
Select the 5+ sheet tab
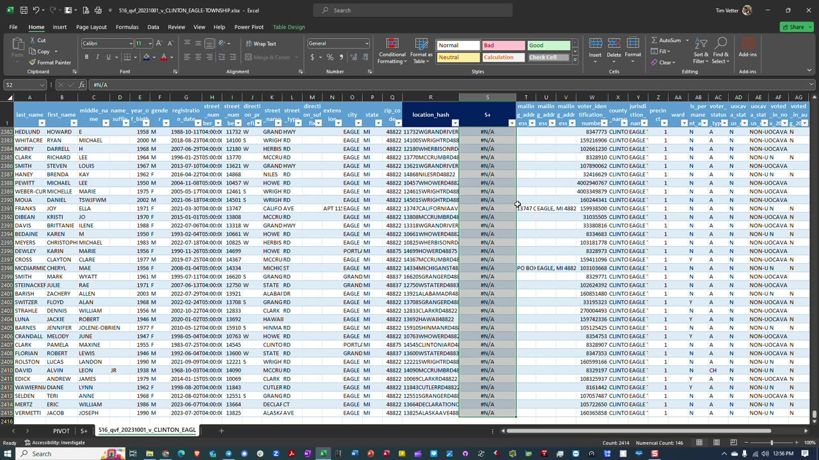coord(84,431)
